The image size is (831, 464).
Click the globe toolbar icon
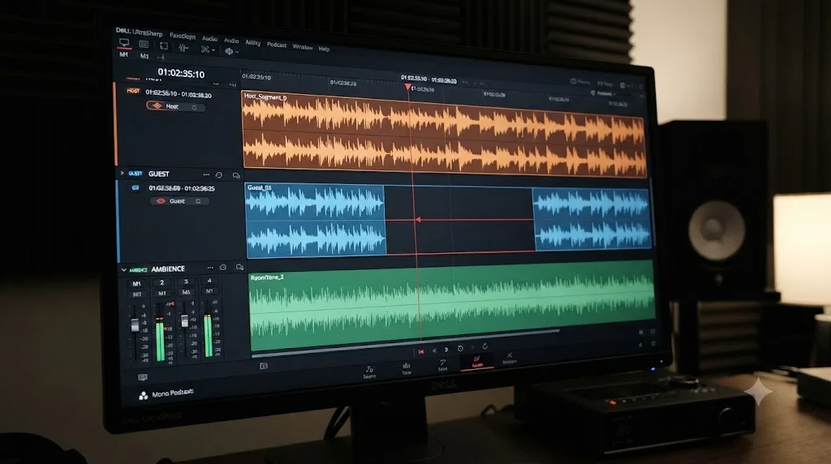click(229, 51)
